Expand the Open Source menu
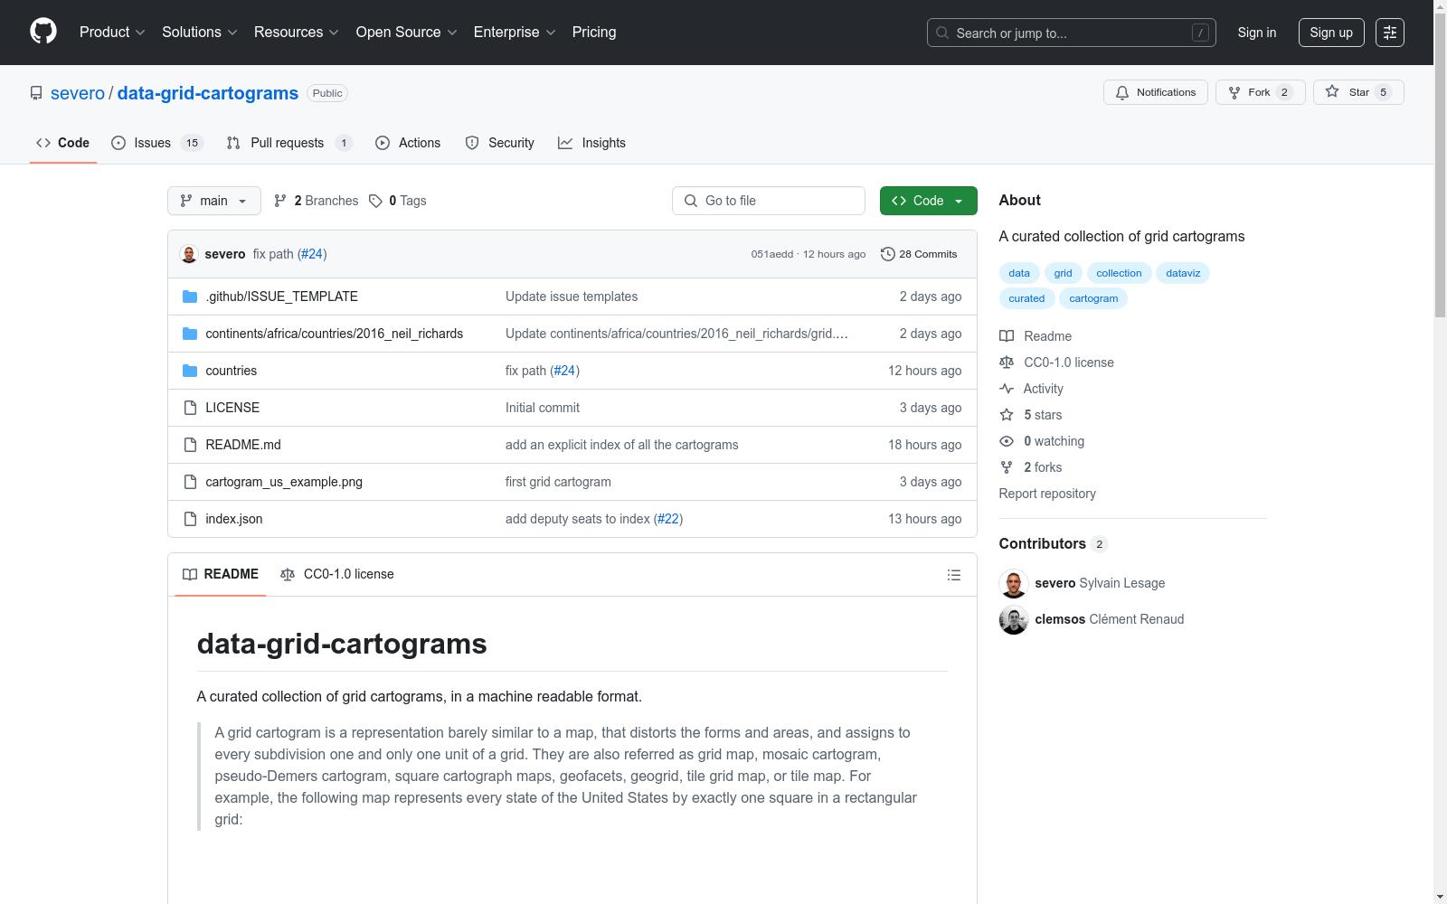Viewport: 1447px width, 904px height. [406, 33]
